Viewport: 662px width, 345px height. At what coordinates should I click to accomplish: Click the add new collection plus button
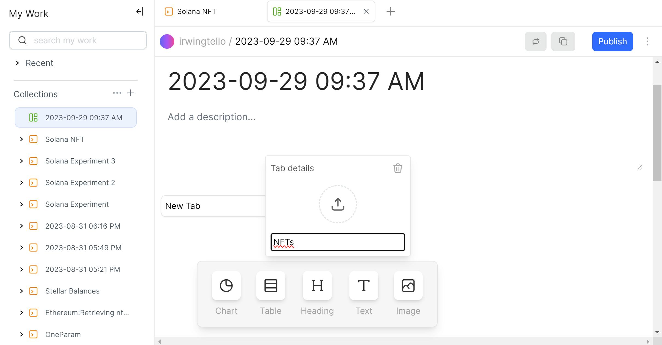pos(130,93)
